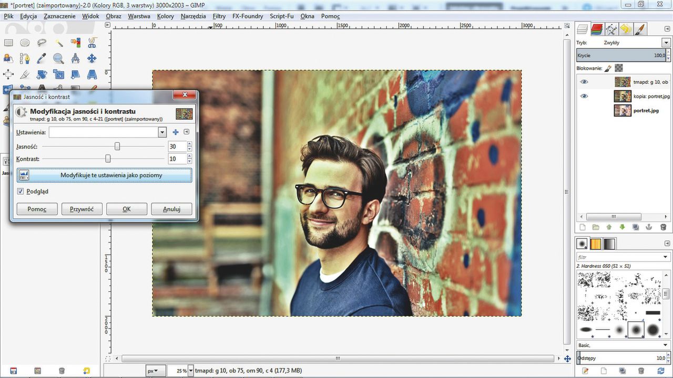The height and width of the screenshot is (378, 673).
Task: Select the Zoom magnifier tool
Action: click(x=59, y=58)
